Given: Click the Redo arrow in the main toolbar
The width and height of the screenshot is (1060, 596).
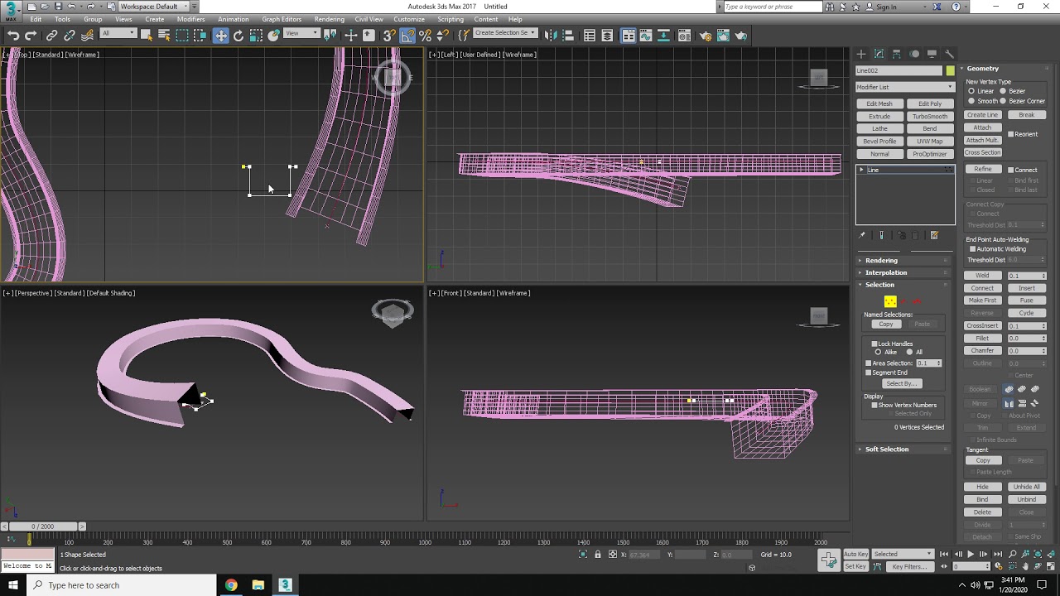Looking at the screenshot, I should (31, 36).
